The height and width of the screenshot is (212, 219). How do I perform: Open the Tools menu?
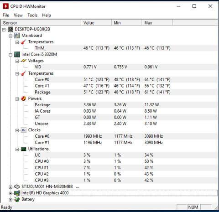32,15
